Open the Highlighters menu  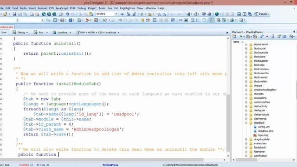pos(128,8)
